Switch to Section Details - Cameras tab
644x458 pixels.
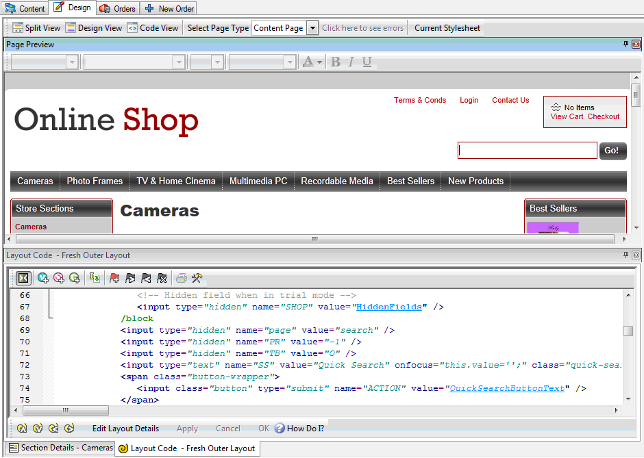60,448
